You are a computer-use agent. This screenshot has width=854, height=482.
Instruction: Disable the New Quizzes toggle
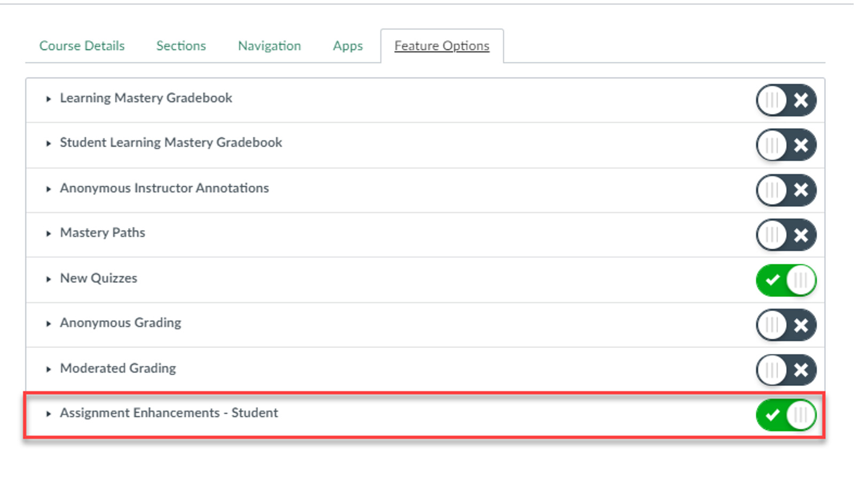click(786, 280)
